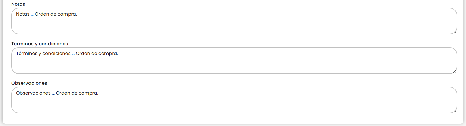The width and height of the screenshot is (466, 126).
Task: Click the ellipsis in the Observaciones text
Action: point(53,93)
